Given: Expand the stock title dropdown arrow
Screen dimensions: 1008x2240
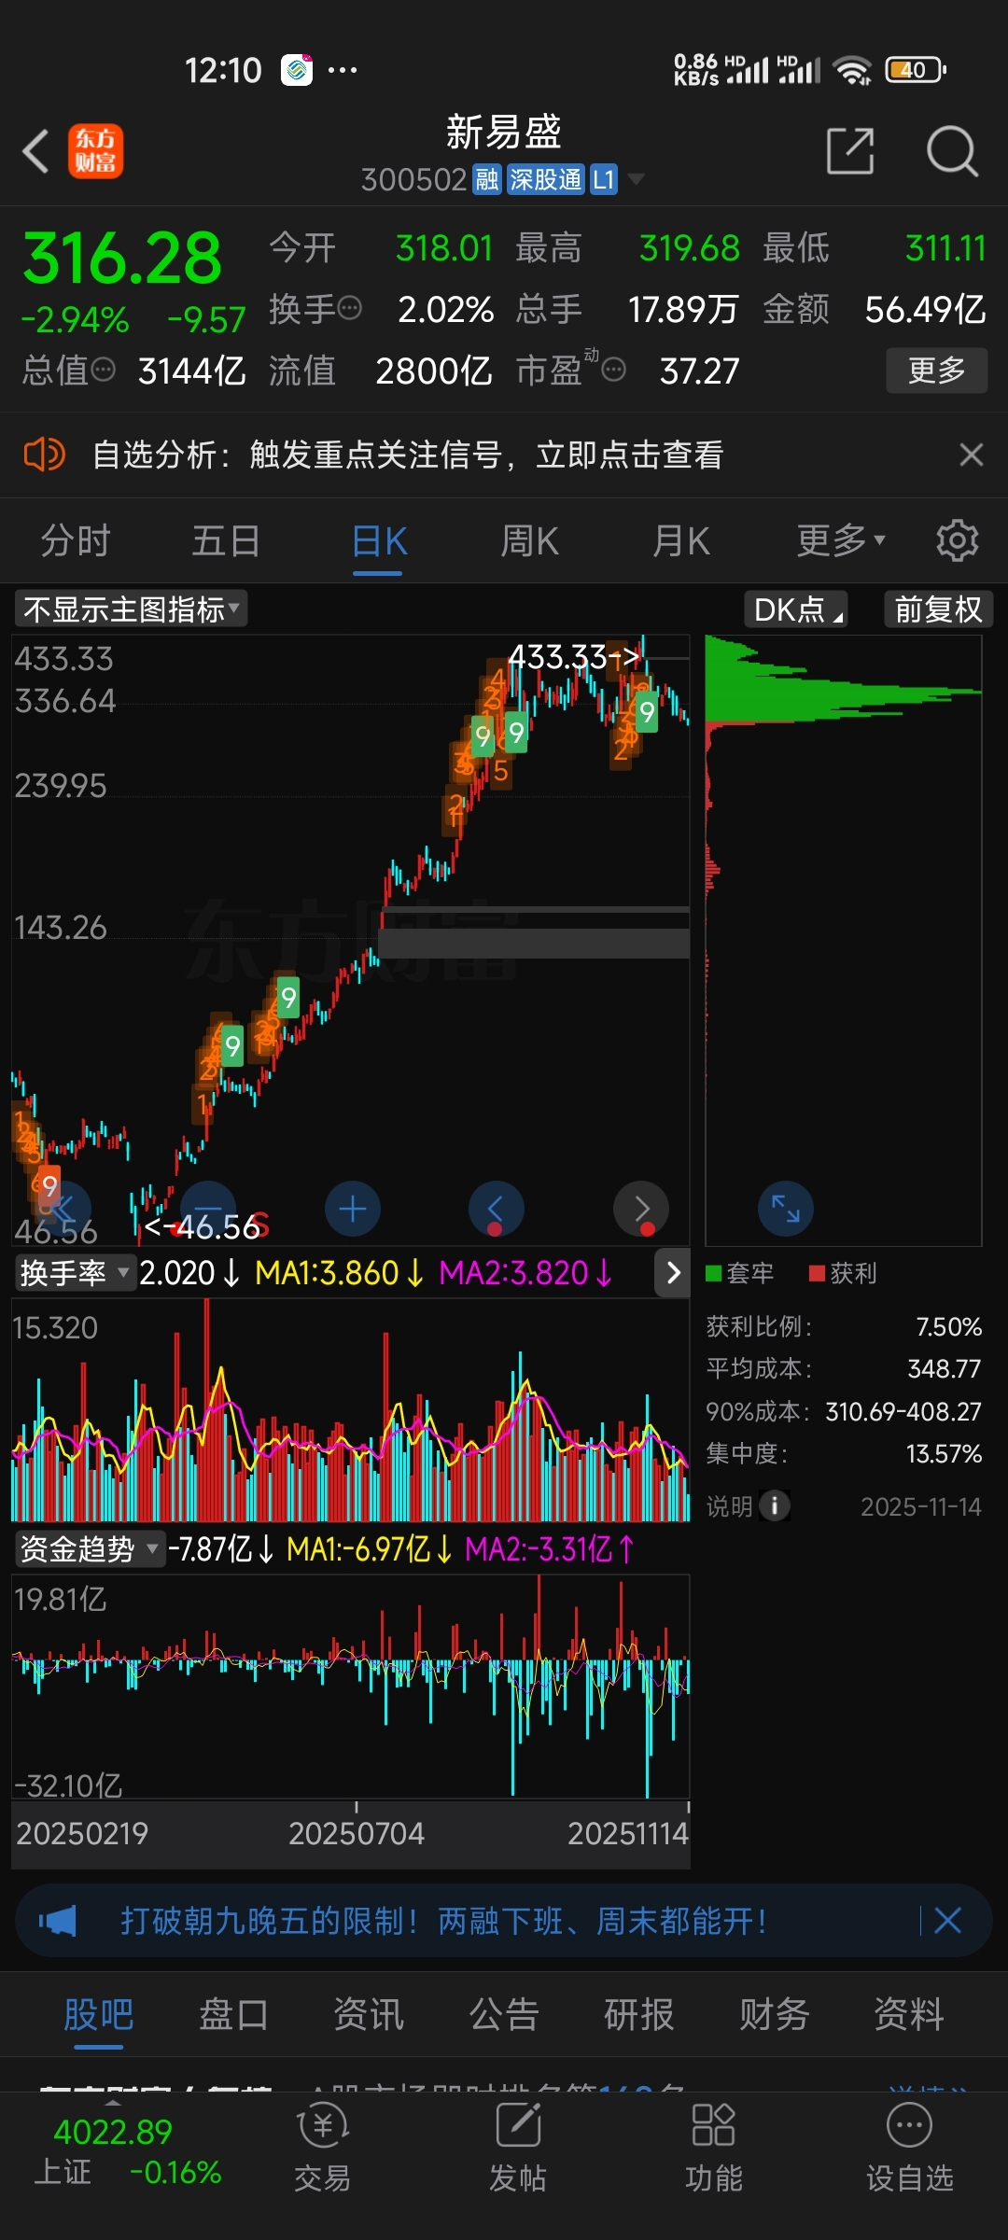Looking at the screenshot, I should click(x=636, y=179).
